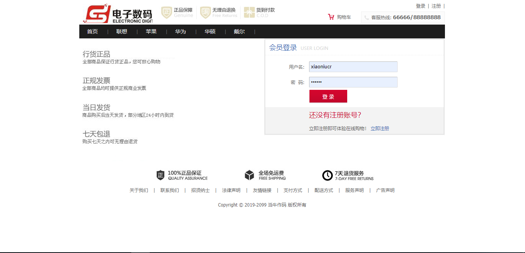Click the 全部商品均可提供正规商业发票 description text
This screenshot has height=253, width=525.
[114, 88]
